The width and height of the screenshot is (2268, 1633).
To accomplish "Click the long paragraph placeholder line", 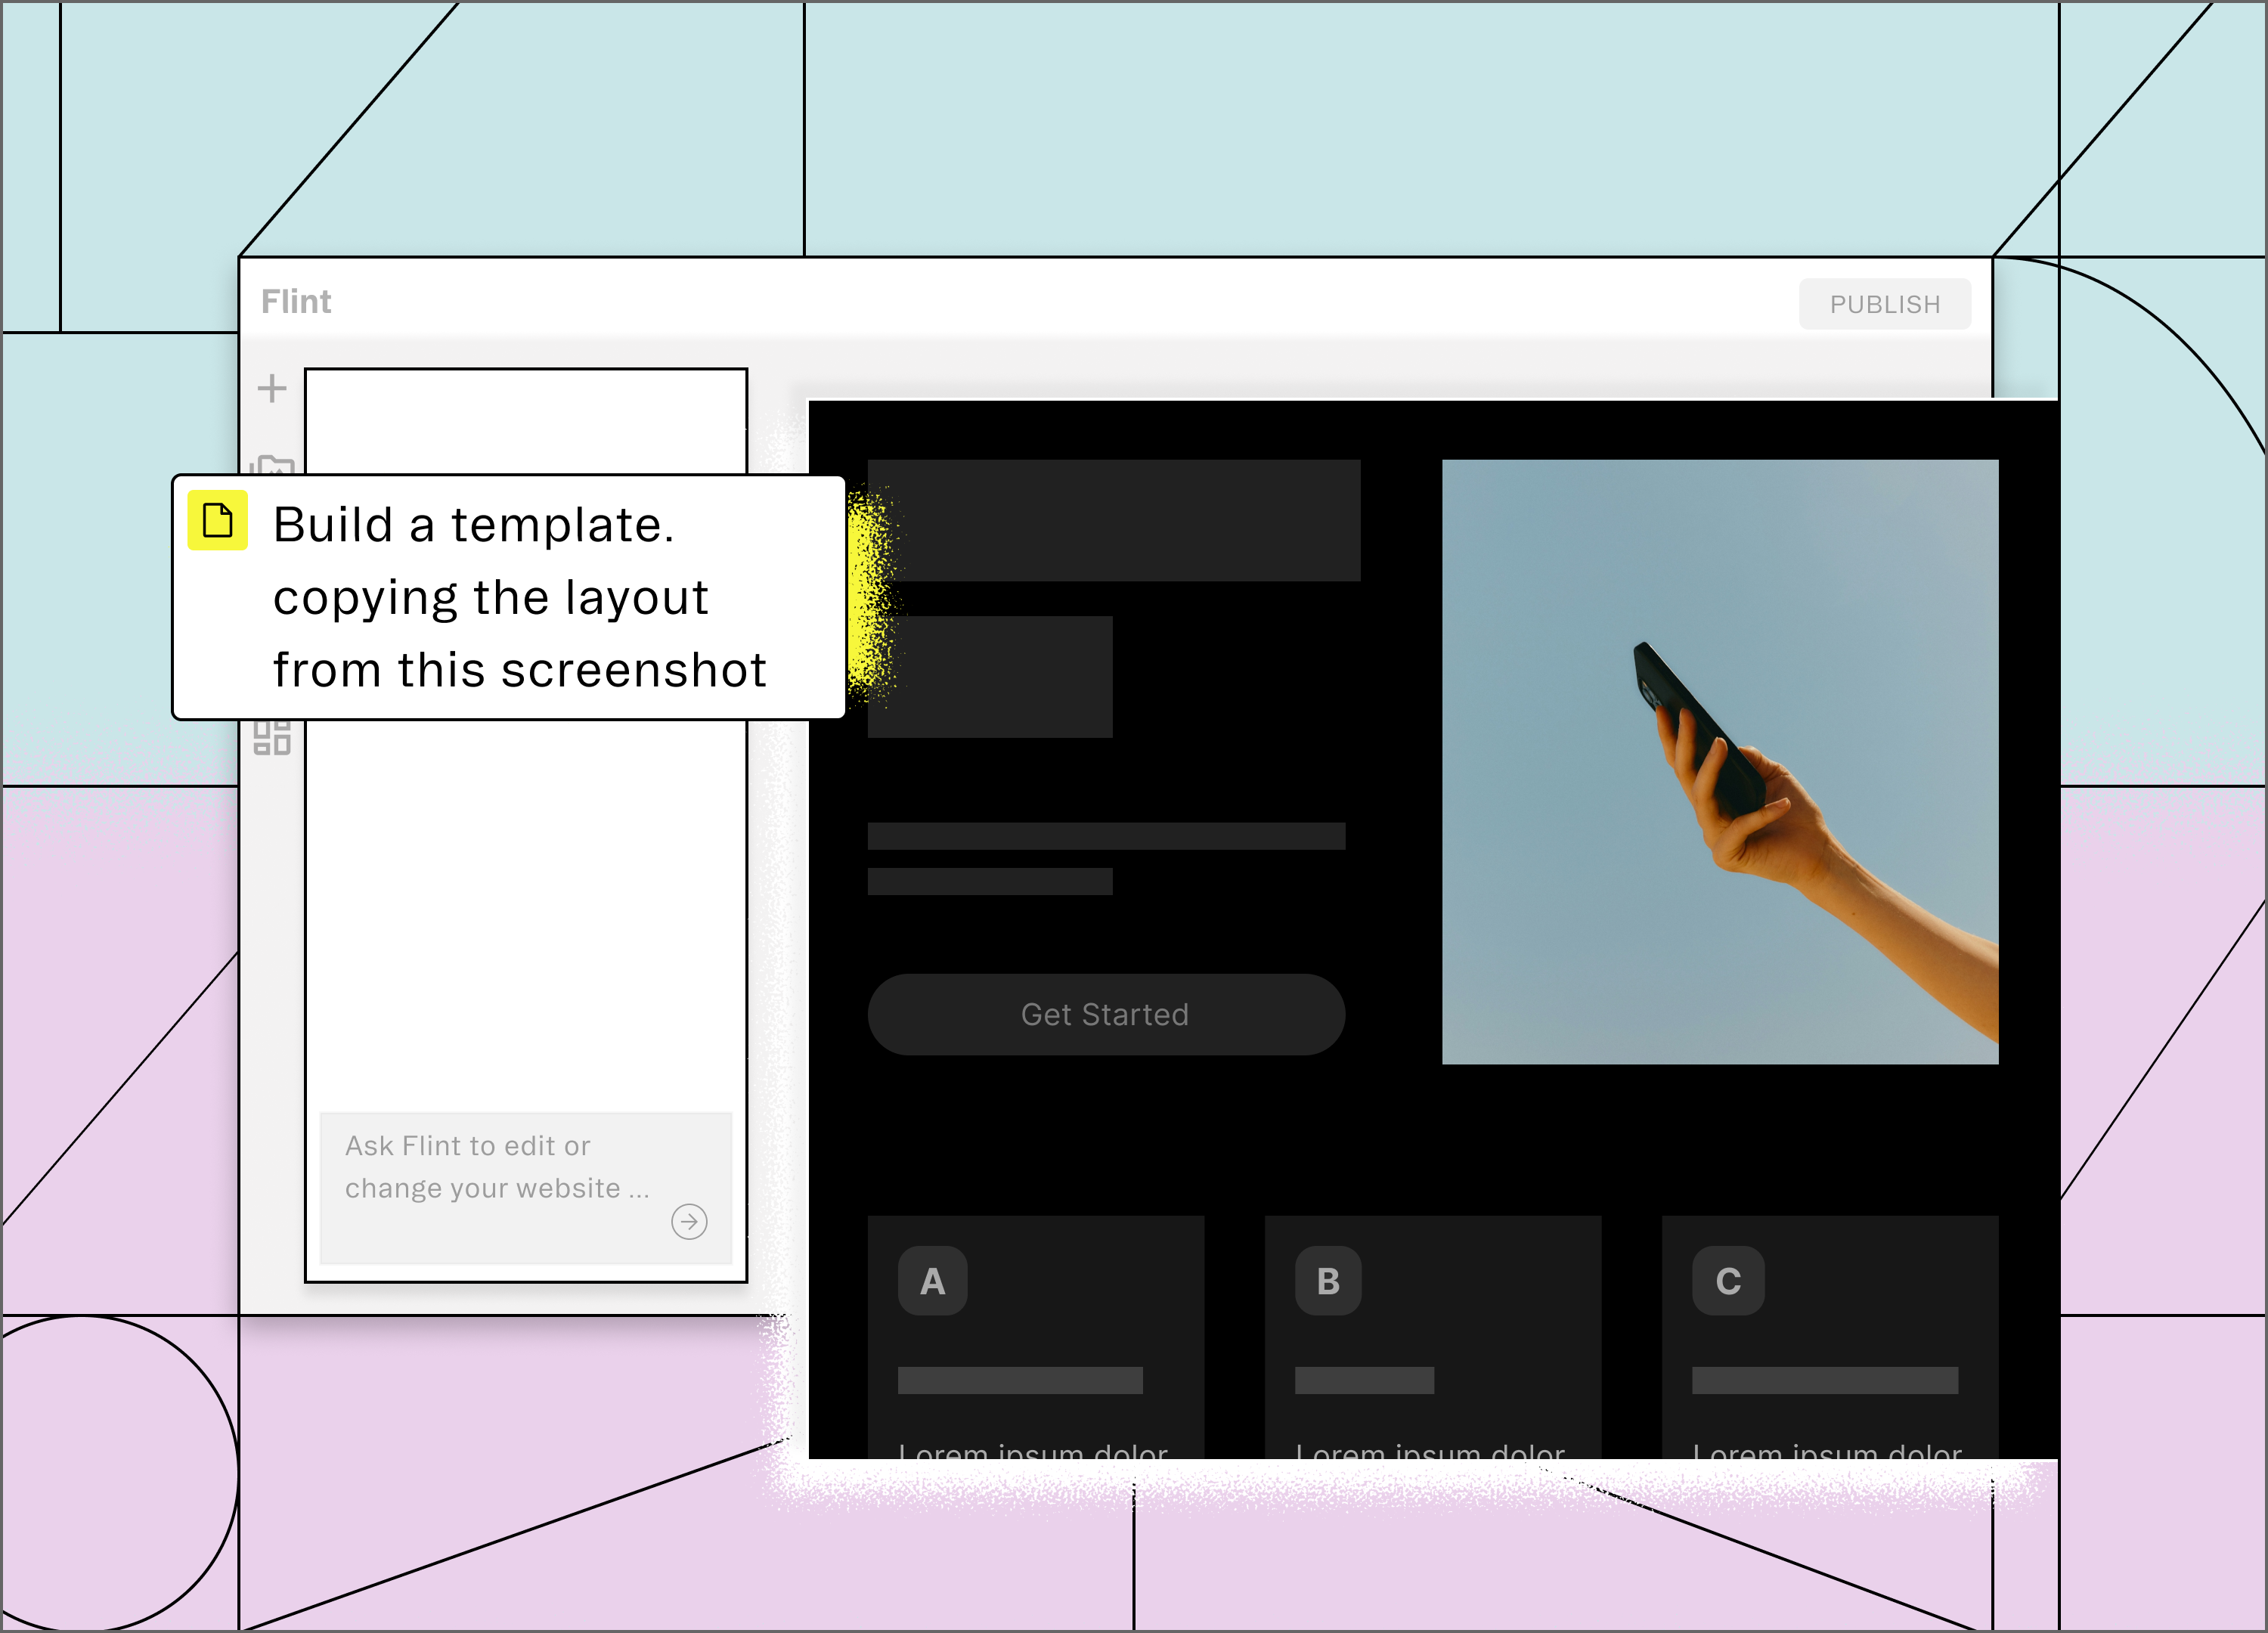I will point(1106,836).
